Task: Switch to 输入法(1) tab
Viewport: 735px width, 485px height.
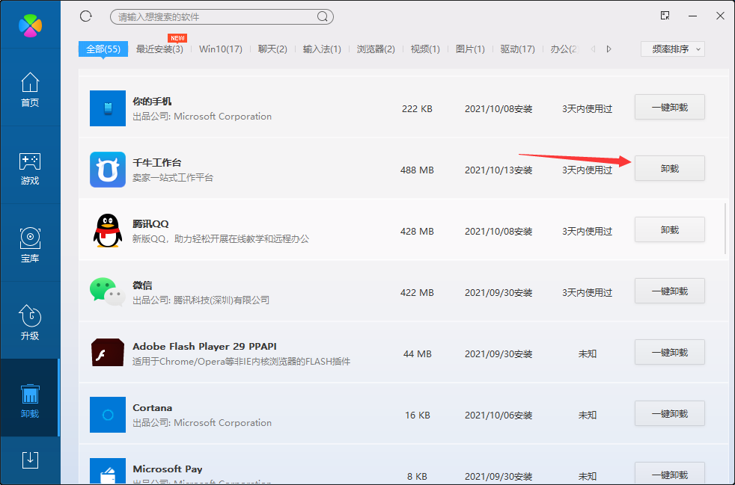Action: 322,49
